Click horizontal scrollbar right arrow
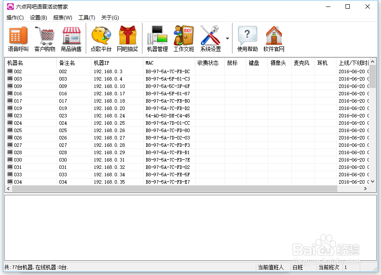This screenshot has height=275, width=381. point(365,189)
